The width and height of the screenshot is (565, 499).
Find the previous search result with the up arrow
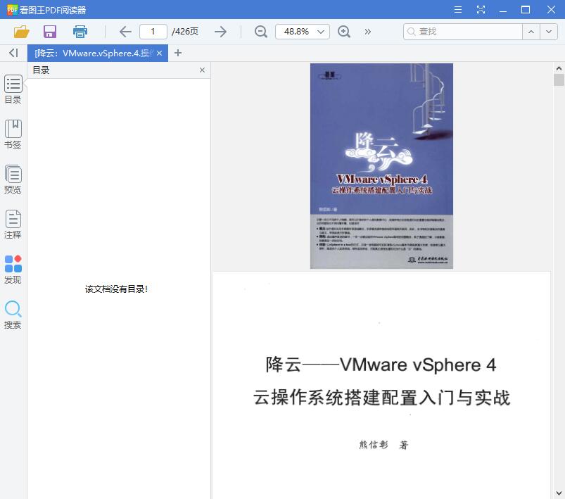pyautogui.click(x=531, y=32)
